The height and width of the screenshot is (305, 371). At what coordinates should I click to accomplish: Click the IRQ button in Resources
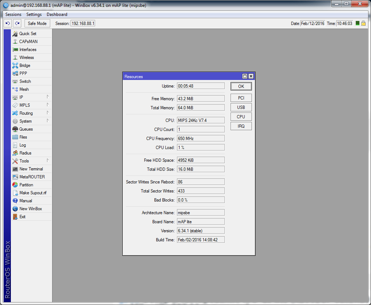[241, 126]
